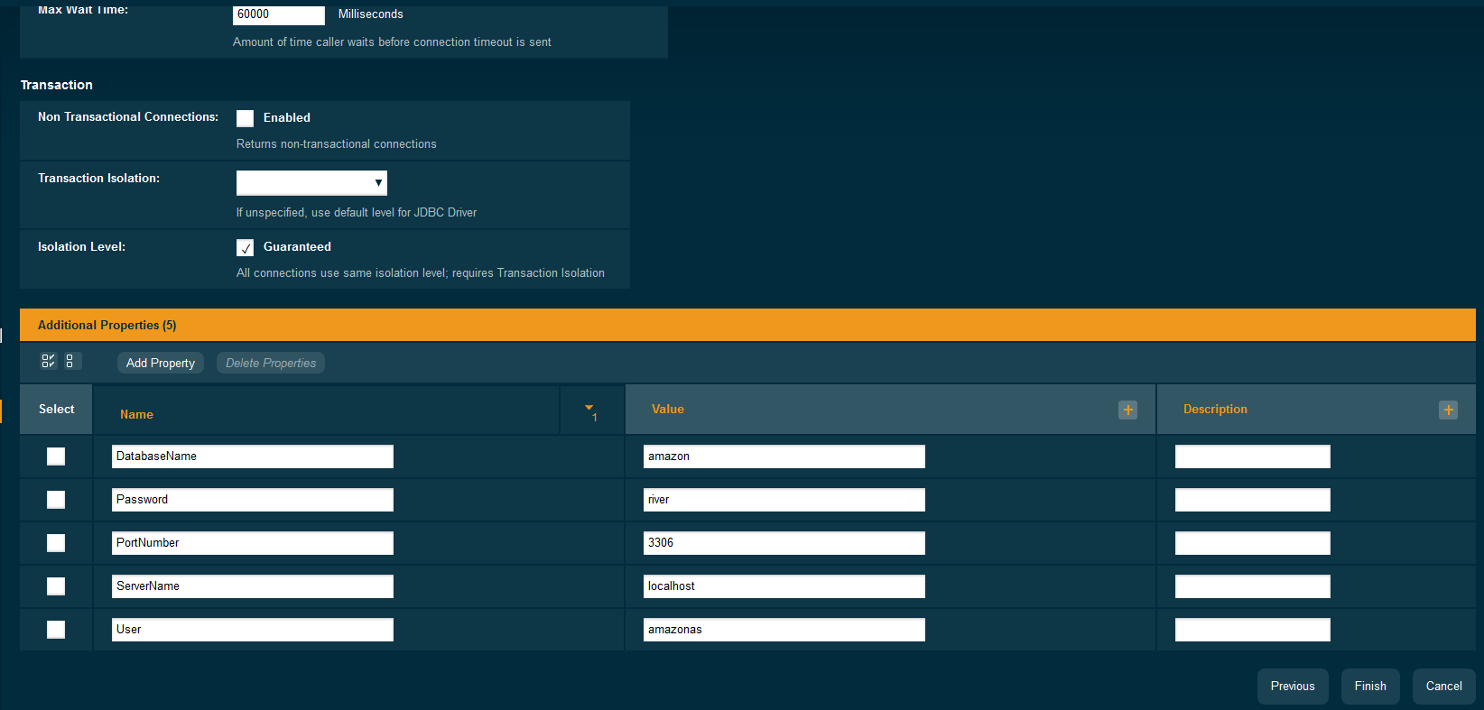Image resolution: width=1484 pixels, height=710 pixels.
Task: Click the plus icon in Value column header
Action: click(x=1127, y=410)
